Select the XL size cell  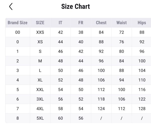coord(40,80)
